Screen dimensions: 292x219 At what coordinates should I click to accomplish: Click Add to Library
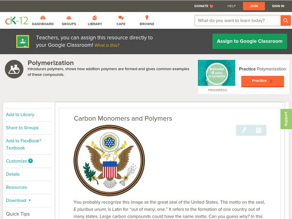tap(20, 115)
